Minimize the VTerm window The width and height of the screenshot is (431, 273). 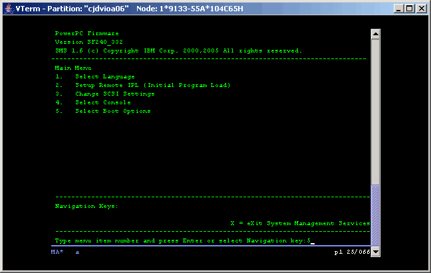pos(397,8)
